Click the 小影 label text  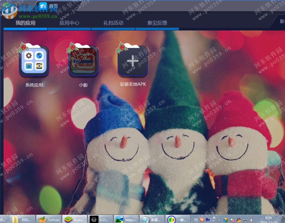[83, 85]
